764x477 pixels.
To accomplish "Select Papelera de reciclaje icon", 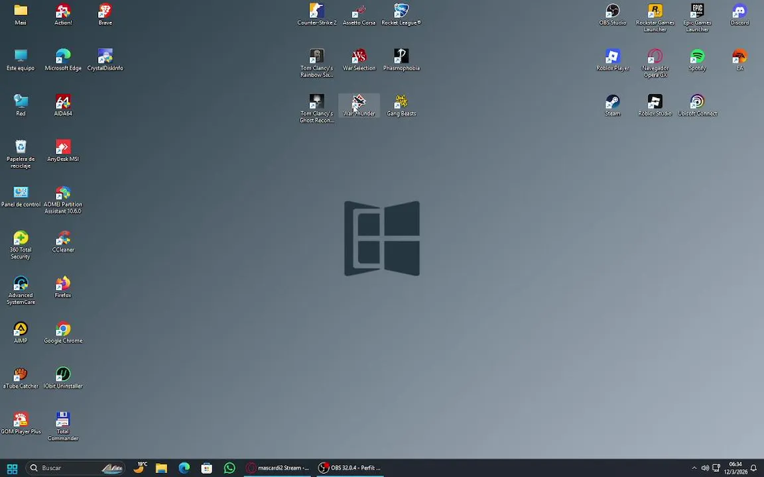I will (x=21, y=154).
